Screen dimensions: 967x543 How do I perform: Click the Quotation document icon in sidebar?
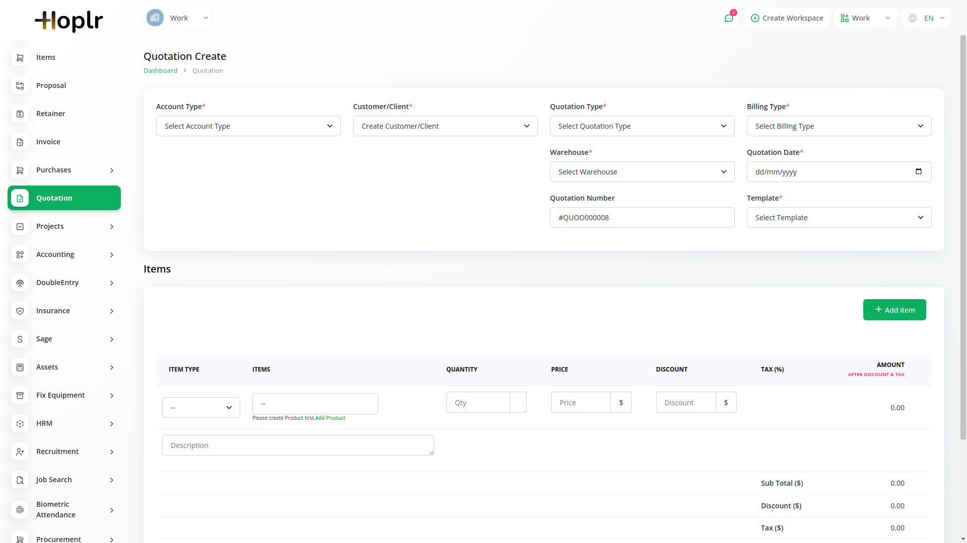point(20,198)
